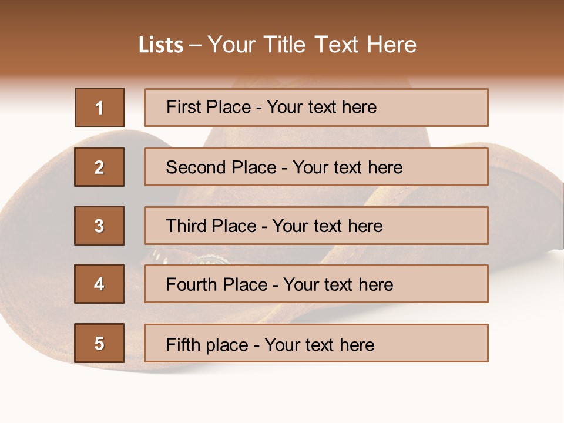
Task: Click the 'Second Place - Your text here' bar
Action: (x=316, y=167)
